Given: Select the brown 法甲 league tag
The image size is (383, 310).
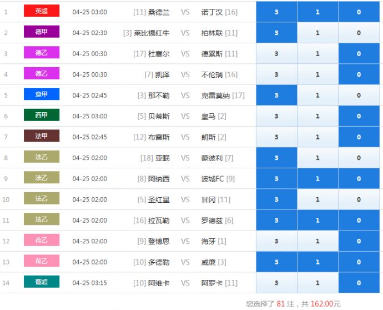Looking at the screenshot, I should 42,136.
